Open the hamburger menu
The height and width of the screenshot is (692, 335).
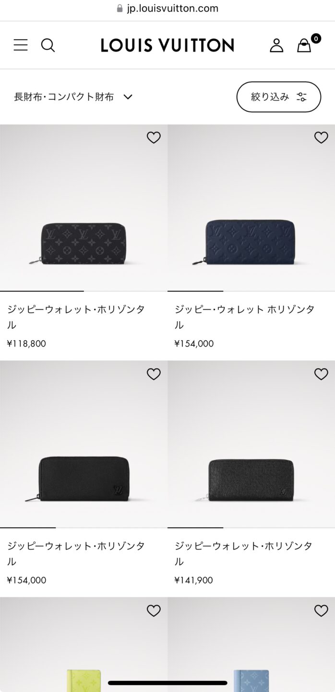point(21,45)
